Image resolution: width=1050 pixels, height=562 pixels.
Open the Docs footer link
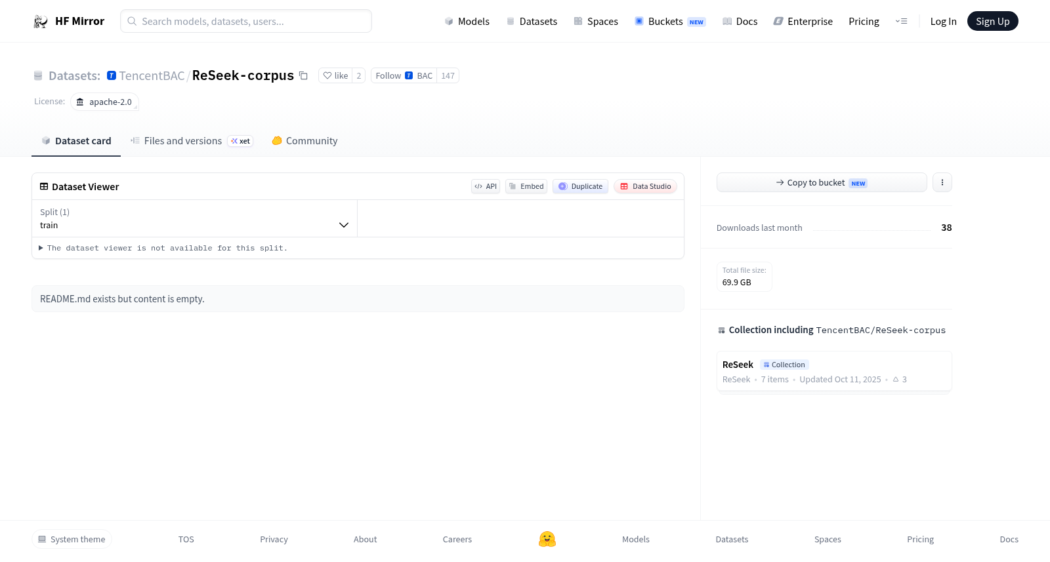(x=1009, y=539)
